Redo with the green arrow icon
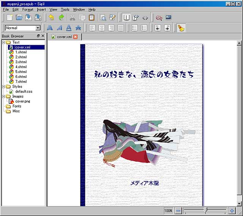 tap(62, 17)
